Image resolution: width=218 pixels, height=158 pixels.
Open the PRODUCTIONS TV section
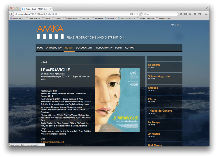104,48
